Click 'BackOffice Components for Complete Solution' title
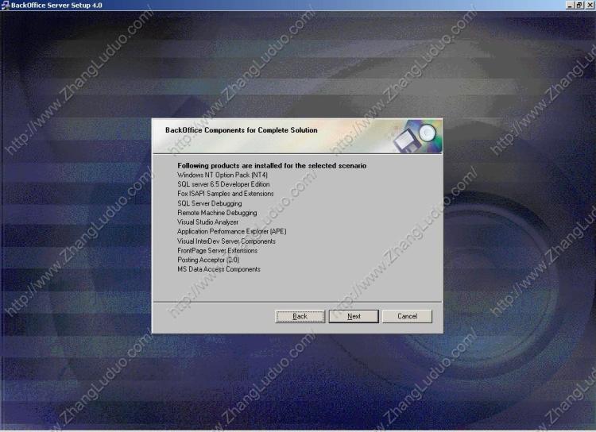This screenshot has width=596, height=432. click(242, 130)
